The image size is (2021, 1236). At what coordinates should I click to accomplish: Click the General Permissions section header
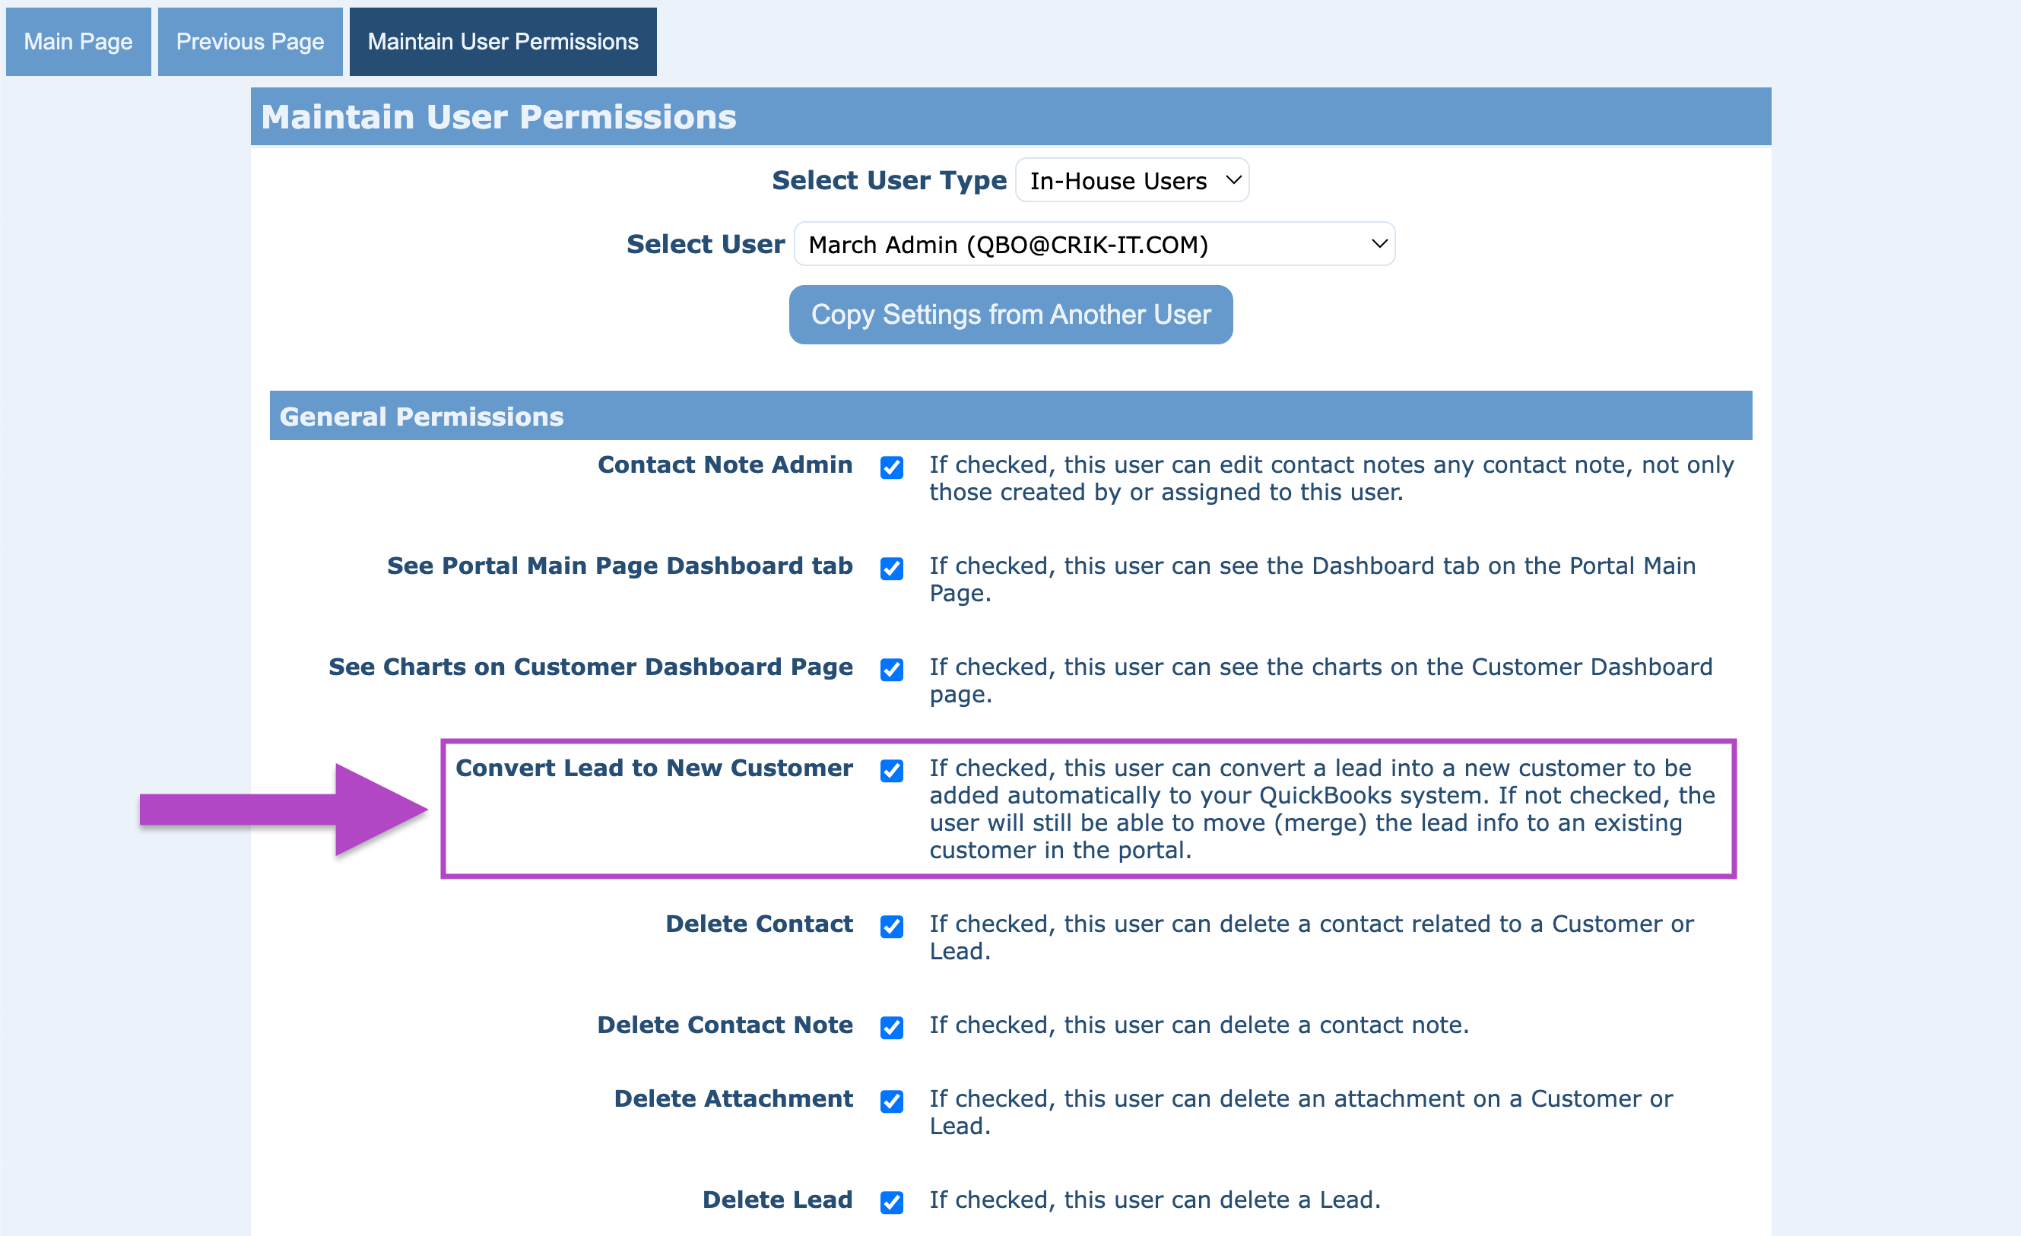[421, 417]
